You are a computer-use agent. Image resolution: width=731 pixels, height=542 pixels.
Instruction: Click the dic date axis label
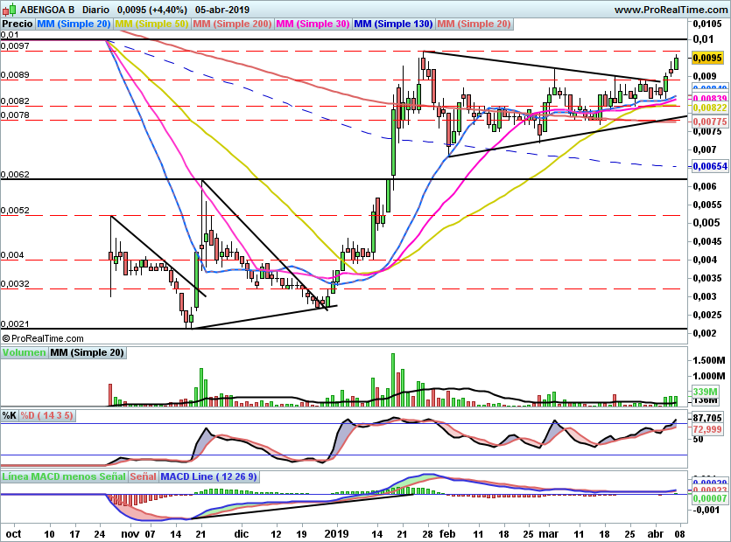pos(242,533)
